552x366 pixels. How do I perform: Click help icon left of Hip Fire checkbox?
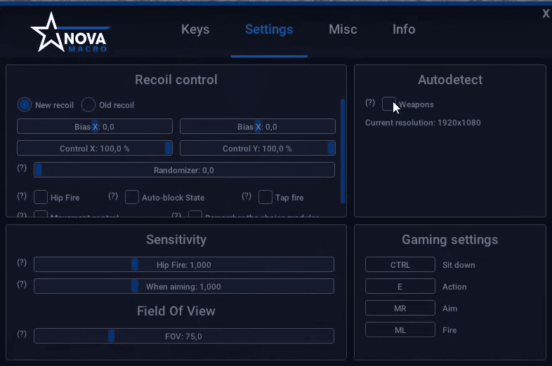tap(22, 196)
